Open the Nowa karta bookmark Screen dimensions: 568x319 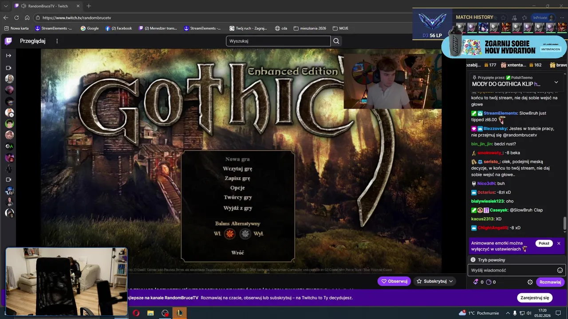click(x=16, y=28)
